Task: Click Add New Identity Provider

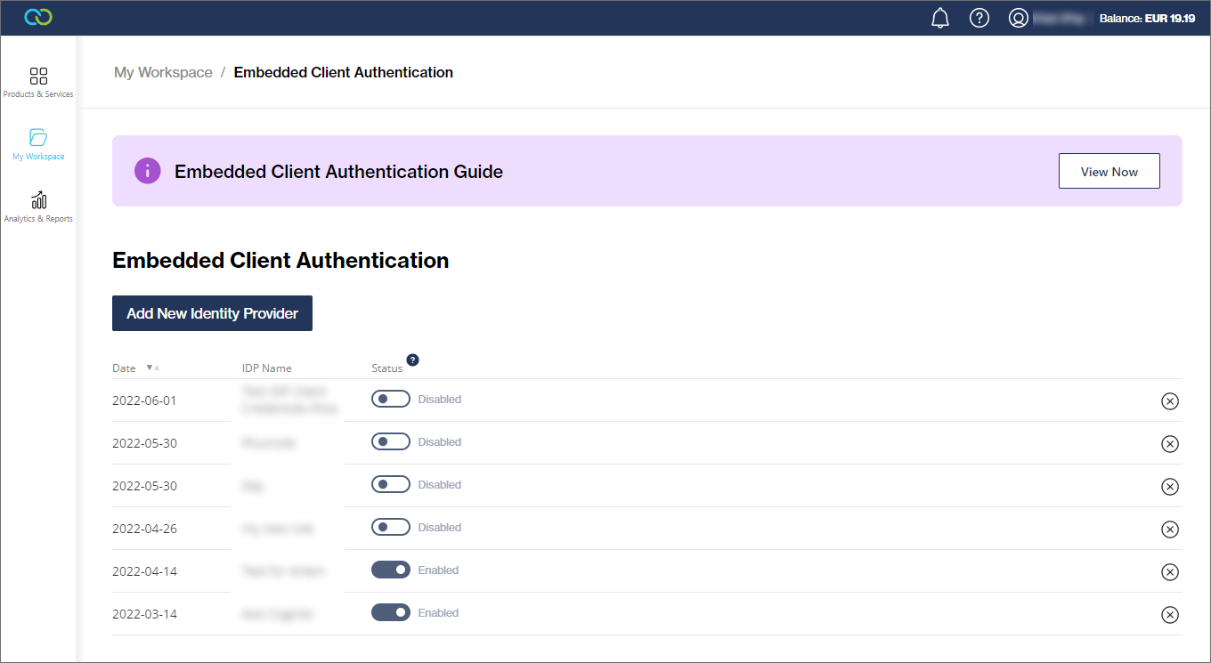Action: (x=212, y=313)
